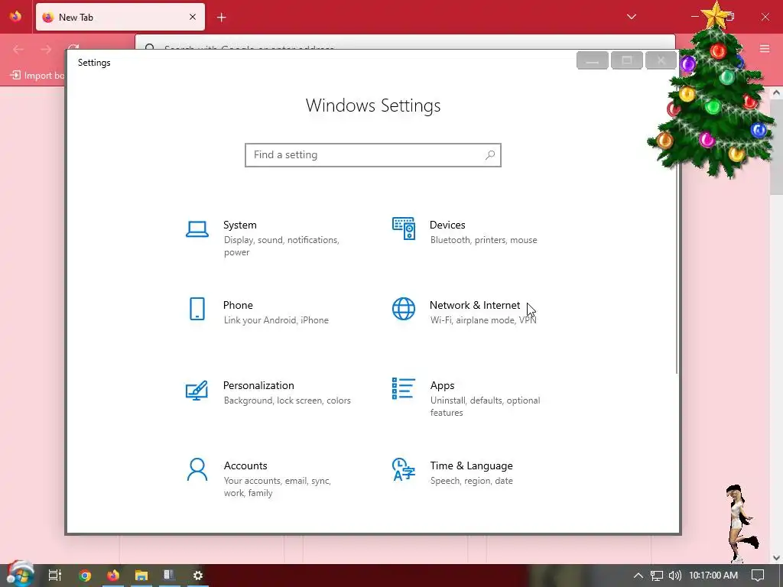The width and height of the screenshot is (783, 587).
Task: Click "Speech, region, date" description
Action: coord(471,481)
